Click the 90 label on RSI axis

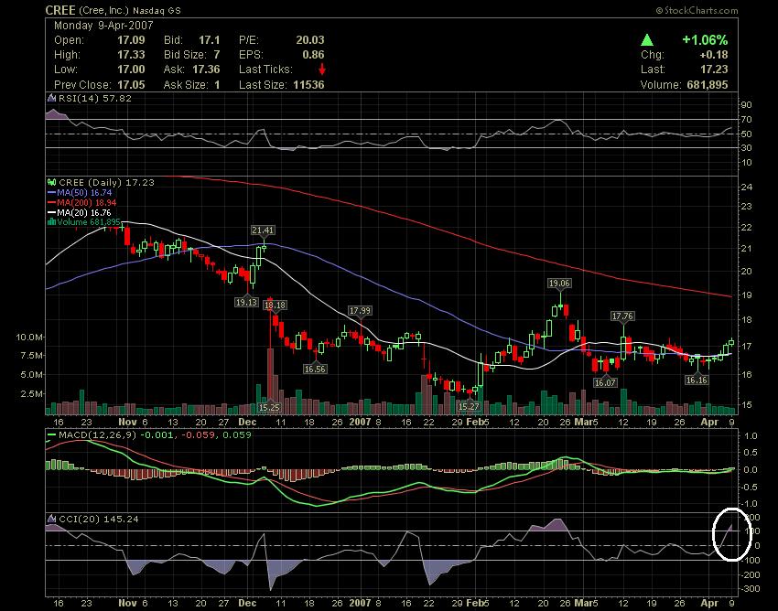click(x=746, y=104)
